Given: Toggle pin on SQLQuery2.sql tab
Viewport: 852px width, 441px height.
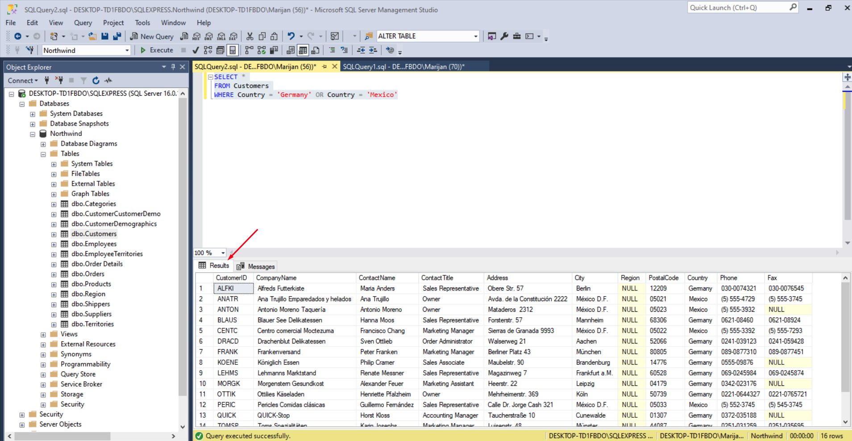Looking at the screenshot, I should click(x=324, y=66).
